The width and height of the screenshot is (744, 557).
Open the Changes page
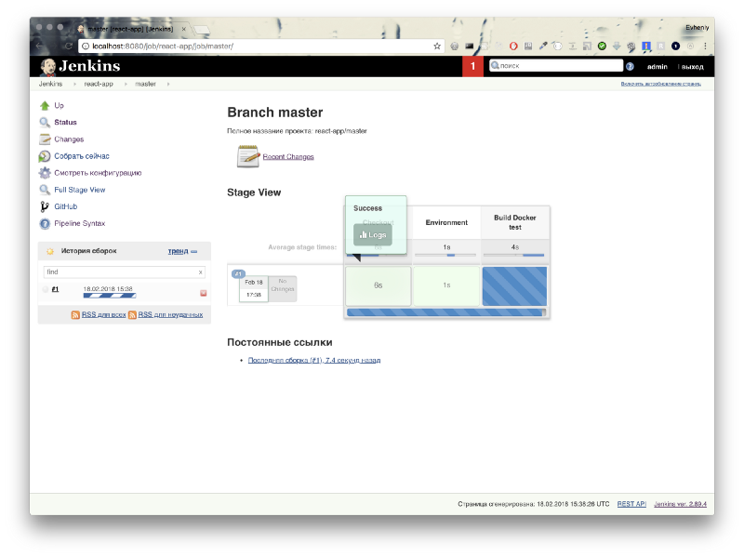(69, 139)
